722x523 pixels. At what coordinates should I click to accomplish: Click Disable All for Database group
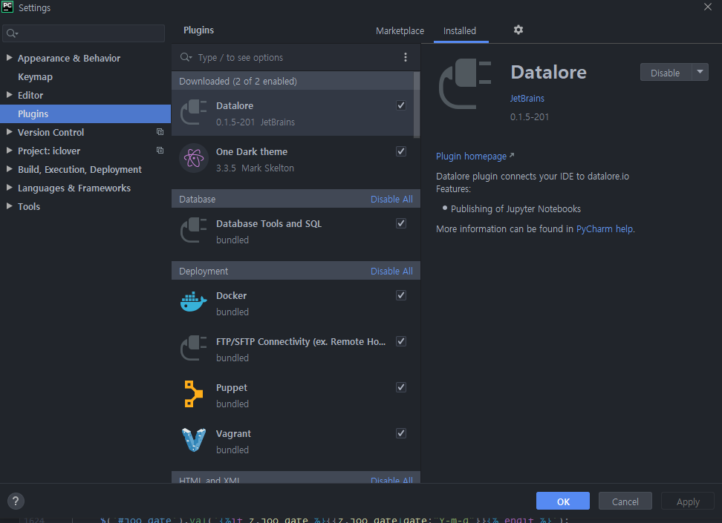[391, 199]
